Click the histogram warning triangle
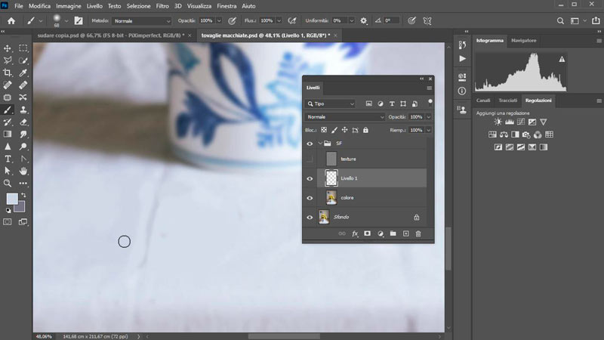 (x=562, y=60)
